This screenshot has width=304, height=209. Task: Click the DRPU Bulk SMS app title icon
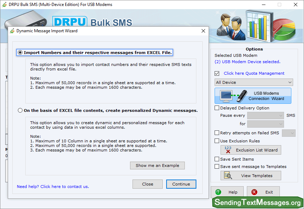[x=5, y=5]
